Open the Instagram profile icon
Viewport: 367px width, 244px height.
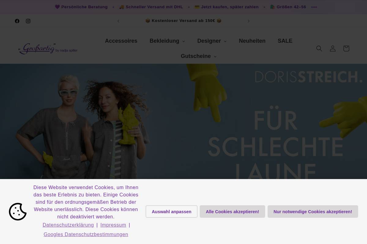(28, 21)
